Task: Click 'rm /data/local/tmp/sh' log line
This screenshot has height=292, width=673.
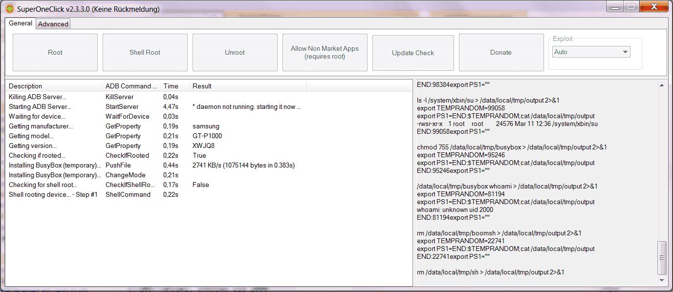Action: (x=491, y=272)
